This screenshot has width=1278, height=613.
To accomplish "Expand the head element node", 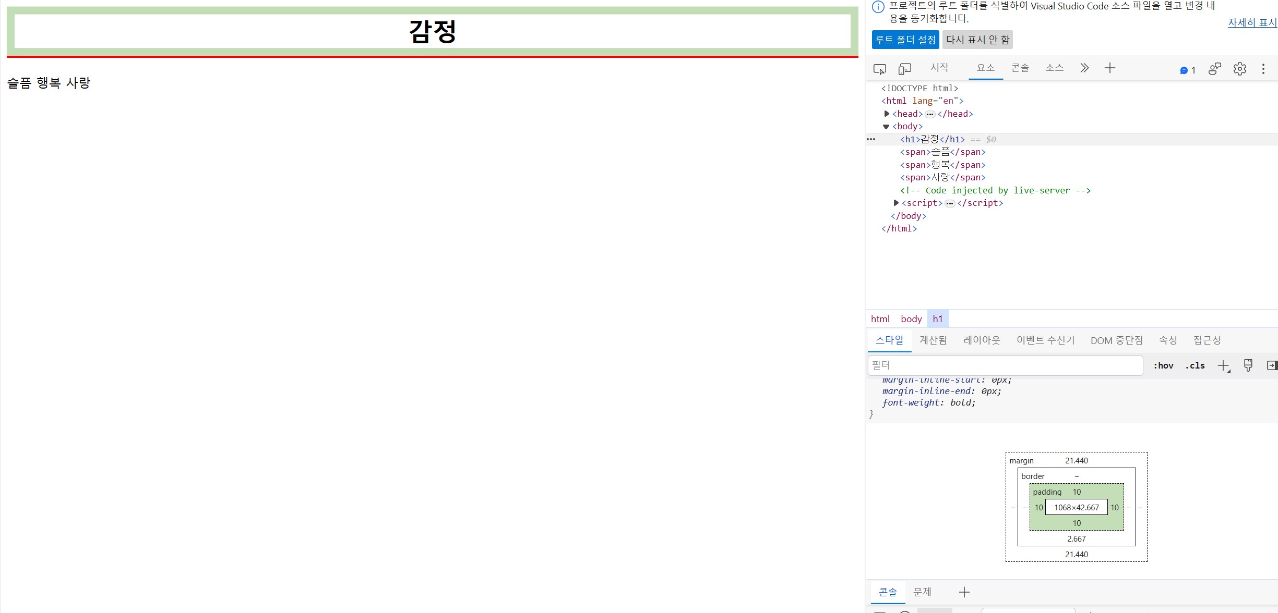I will click(887, 114).
